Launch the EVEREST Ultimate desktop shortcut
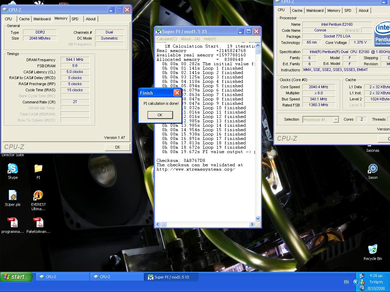This screenshot has height=292, width=390. pos(38,195)
